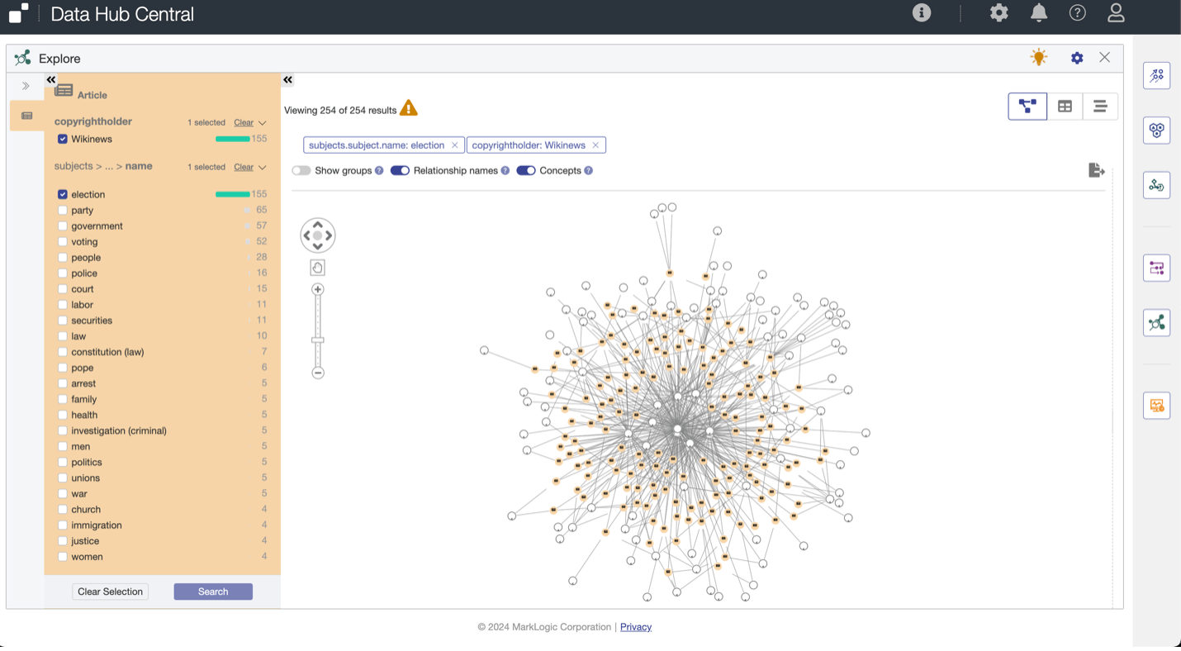
Task: Click the graph zoom-in plus button
Action: click(x=318, y=290)
